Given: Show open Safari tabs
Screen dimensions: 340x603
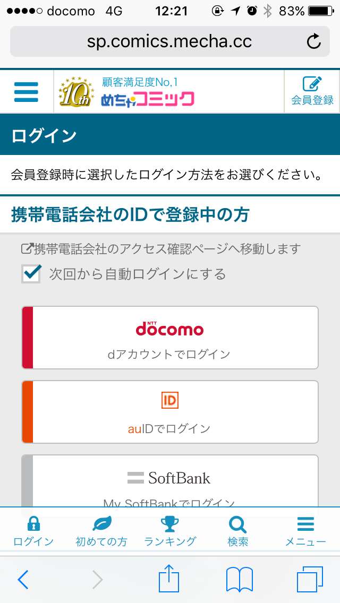Looking at the screenshot, I should point(310,579).
